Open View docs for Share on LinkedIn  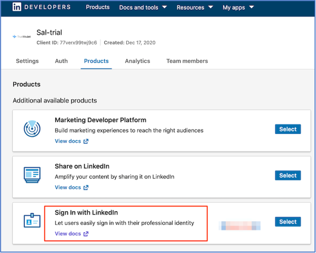[68, 187]
